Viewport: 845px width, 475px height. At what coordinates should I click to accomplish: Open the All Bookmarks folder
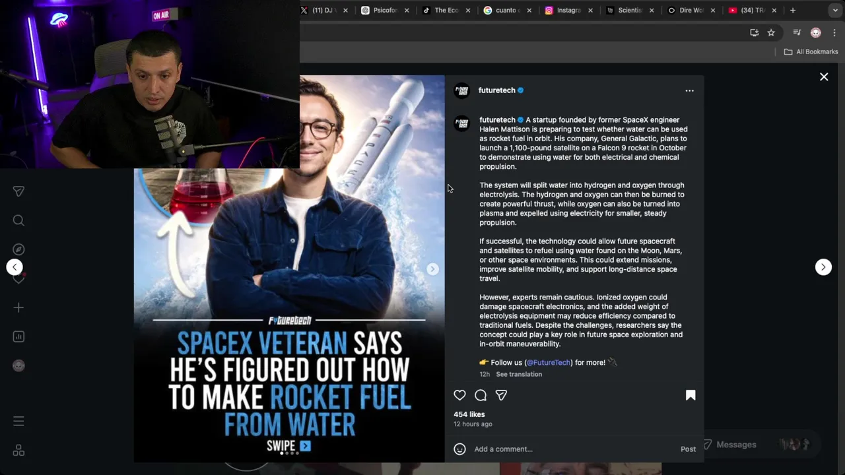point(811,51)
